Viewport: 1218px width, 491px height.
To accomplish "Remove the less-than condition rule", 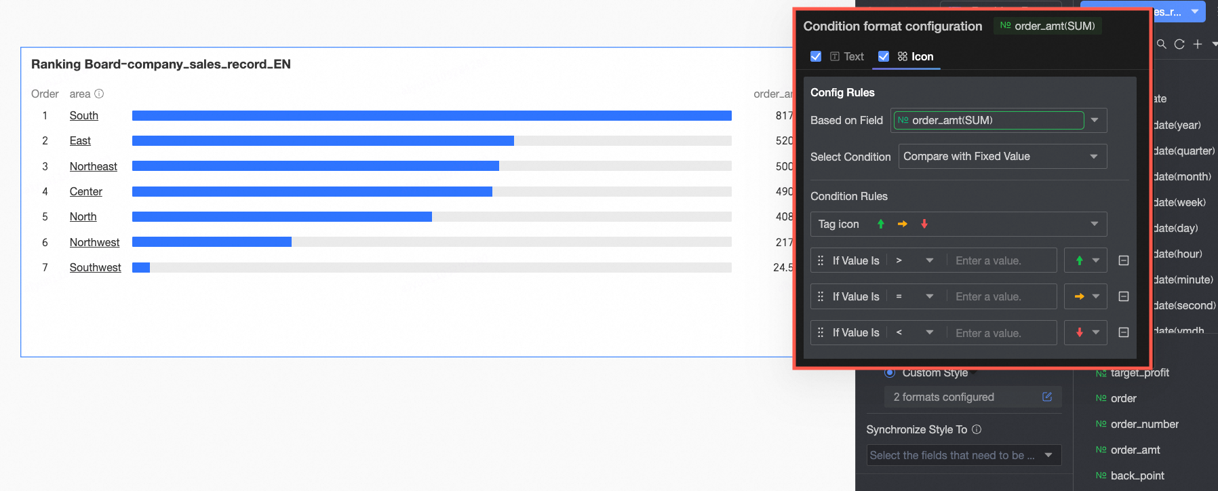I will [1123, 332].
